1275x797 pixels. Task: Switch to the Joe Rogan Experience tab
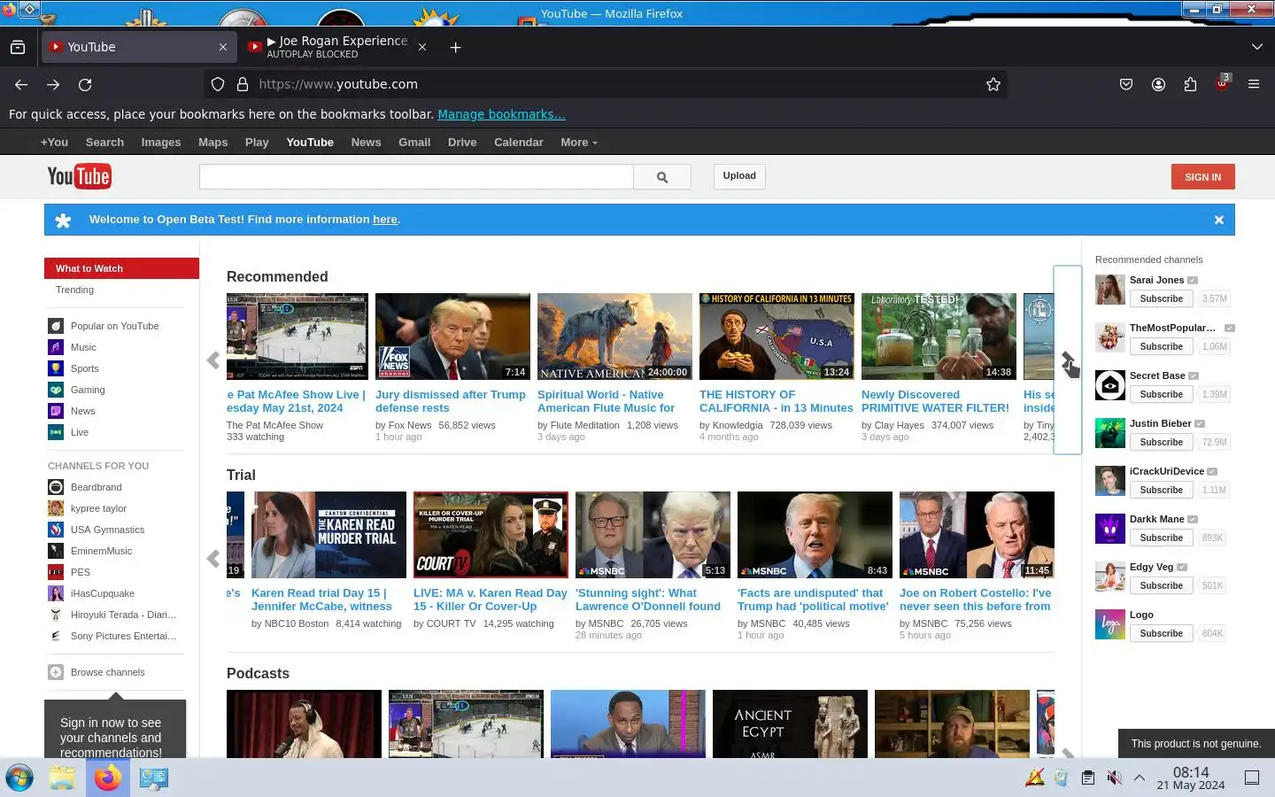click(x=337, y=47)
